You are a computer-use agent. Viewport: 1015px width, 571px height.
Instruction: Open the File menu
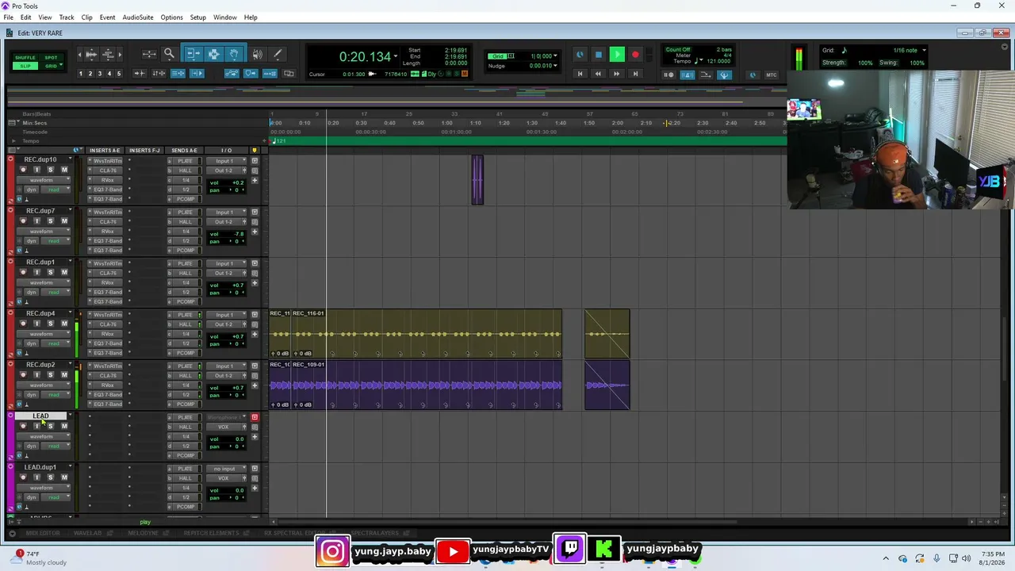(x=8, y=17)
